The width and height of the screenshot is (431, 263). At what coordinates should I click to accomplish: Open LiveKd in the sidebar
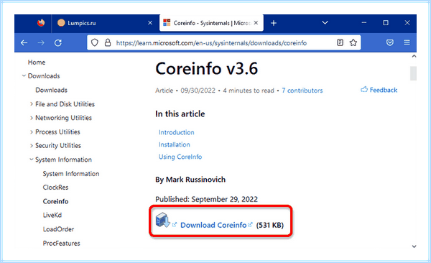tap(52, 215)
